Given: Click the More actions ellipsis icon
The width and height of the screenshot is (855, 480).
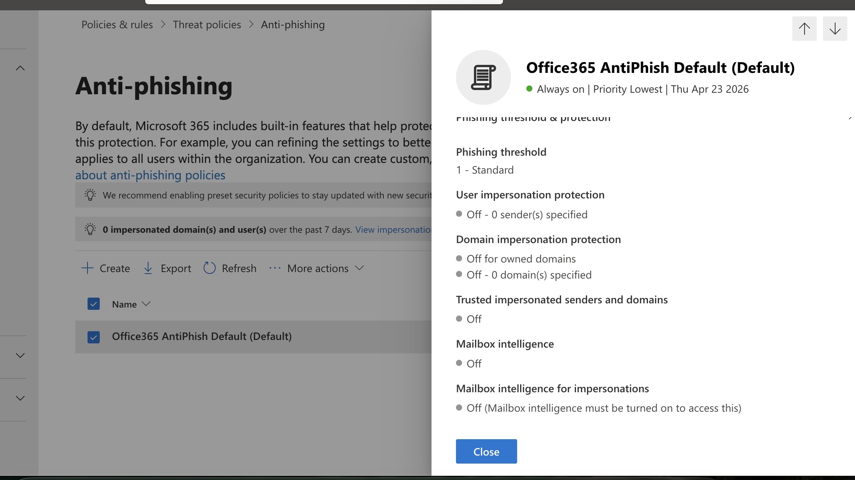Looking at the screenshot, I should [275, 268].
